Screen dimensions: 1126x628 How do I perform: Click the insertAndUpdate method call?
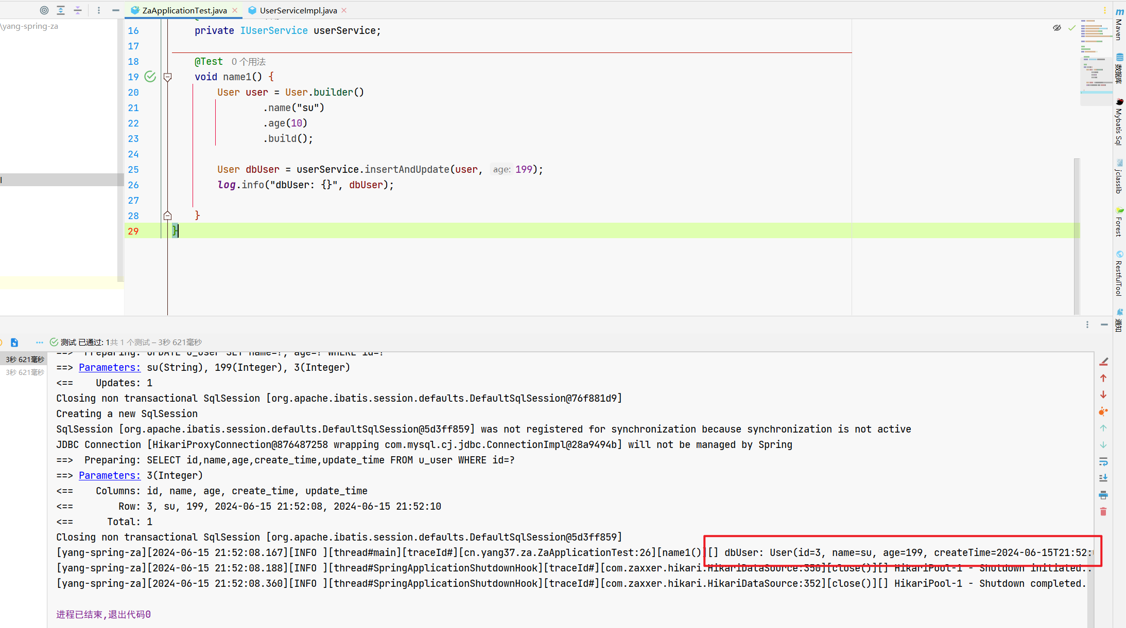click(x=407, y=169)
